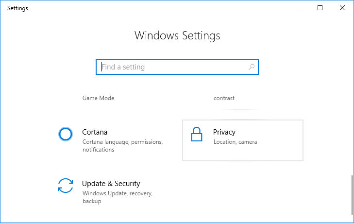The image size is (354, 223).
Task: Close the Settings window
Action: tap(342, 8)
